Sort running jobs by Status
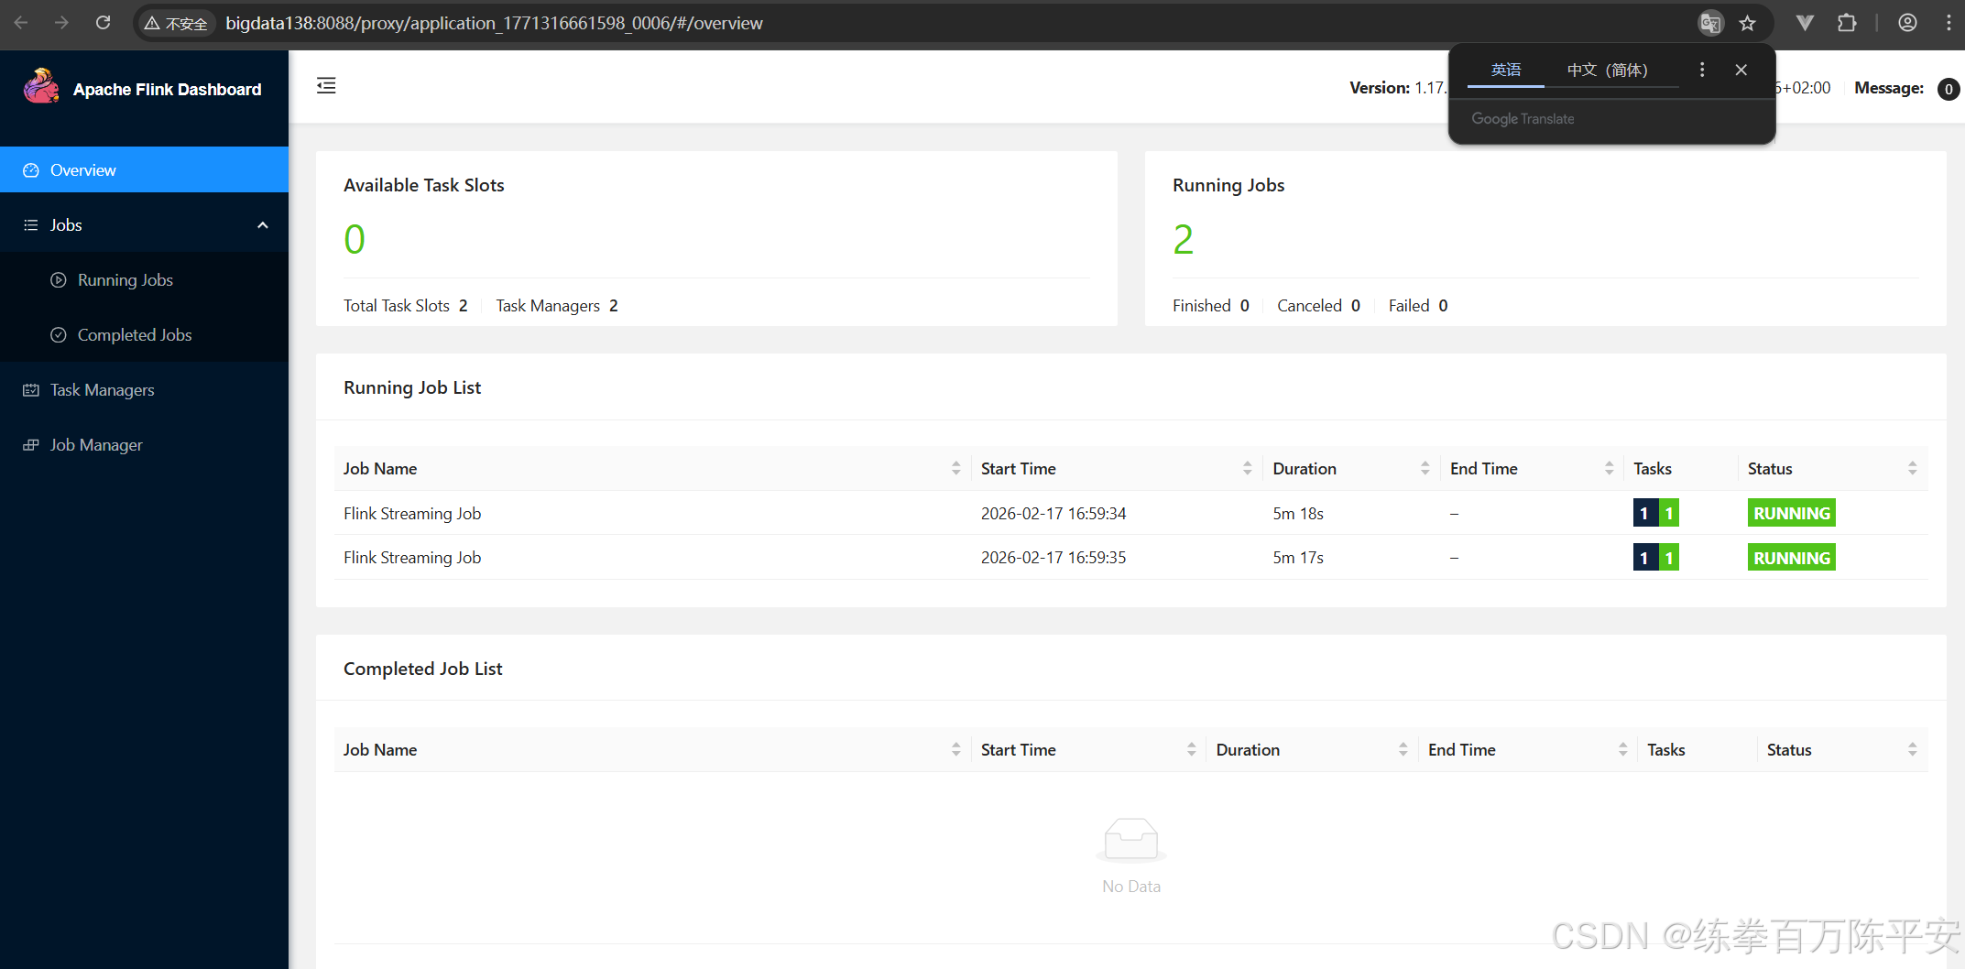This screenshot has height=969, width=1965. 1912,468
